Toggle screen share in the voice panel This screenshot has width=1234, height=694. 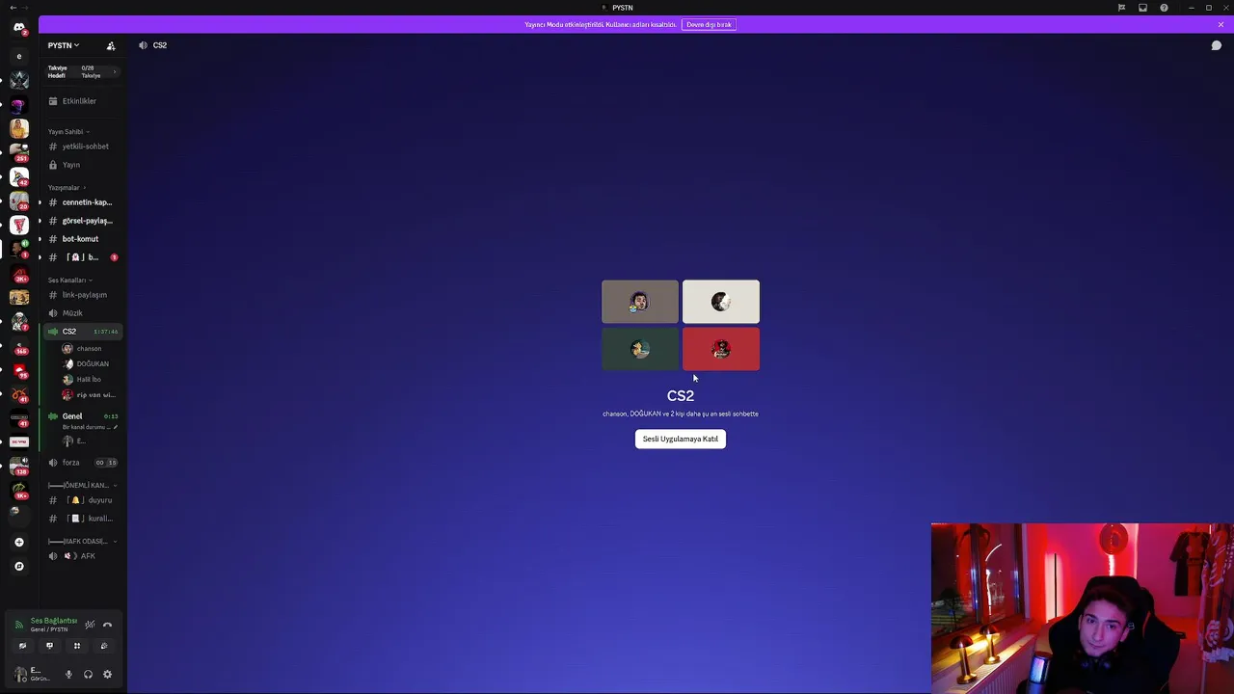49,646
